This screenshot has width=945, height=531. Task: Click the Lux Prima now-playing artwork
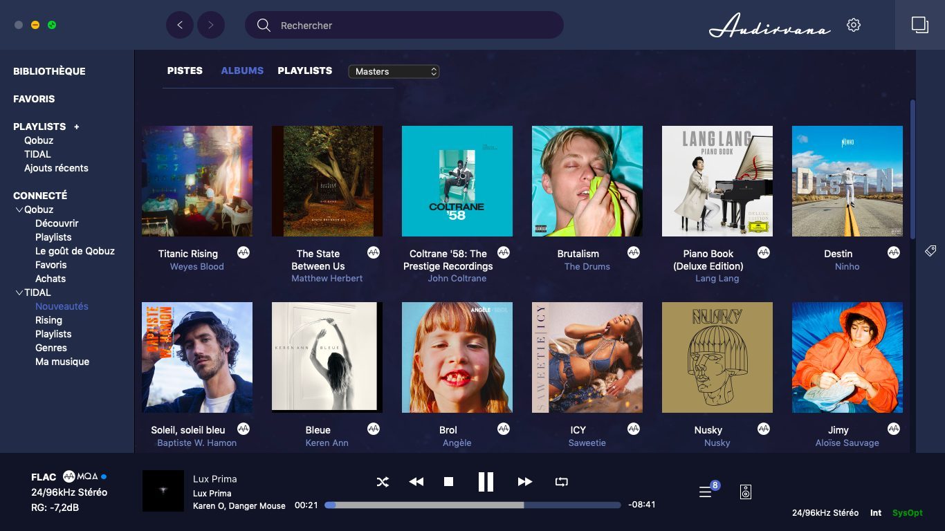(163, 491)
